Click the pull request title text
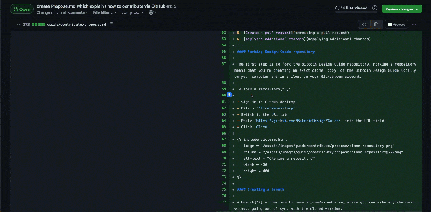Image resolution: width=431 pixels, height=212 pixels. pos(101,6)
